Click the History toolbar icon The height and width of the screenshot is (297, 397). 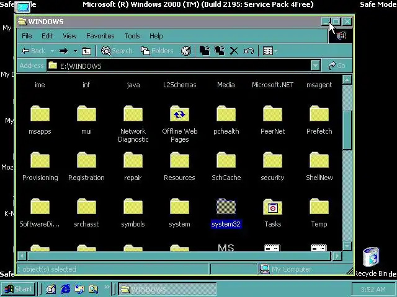(186, 51)
